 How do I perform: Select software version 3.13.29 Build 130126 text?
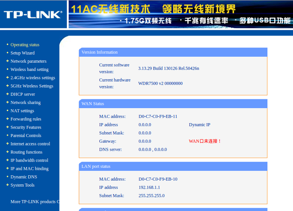[168, 68]
